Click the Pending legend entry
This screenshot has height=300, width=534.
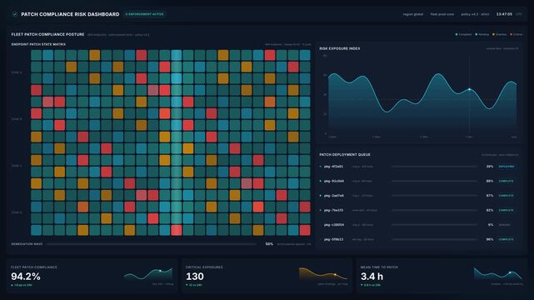482,34
